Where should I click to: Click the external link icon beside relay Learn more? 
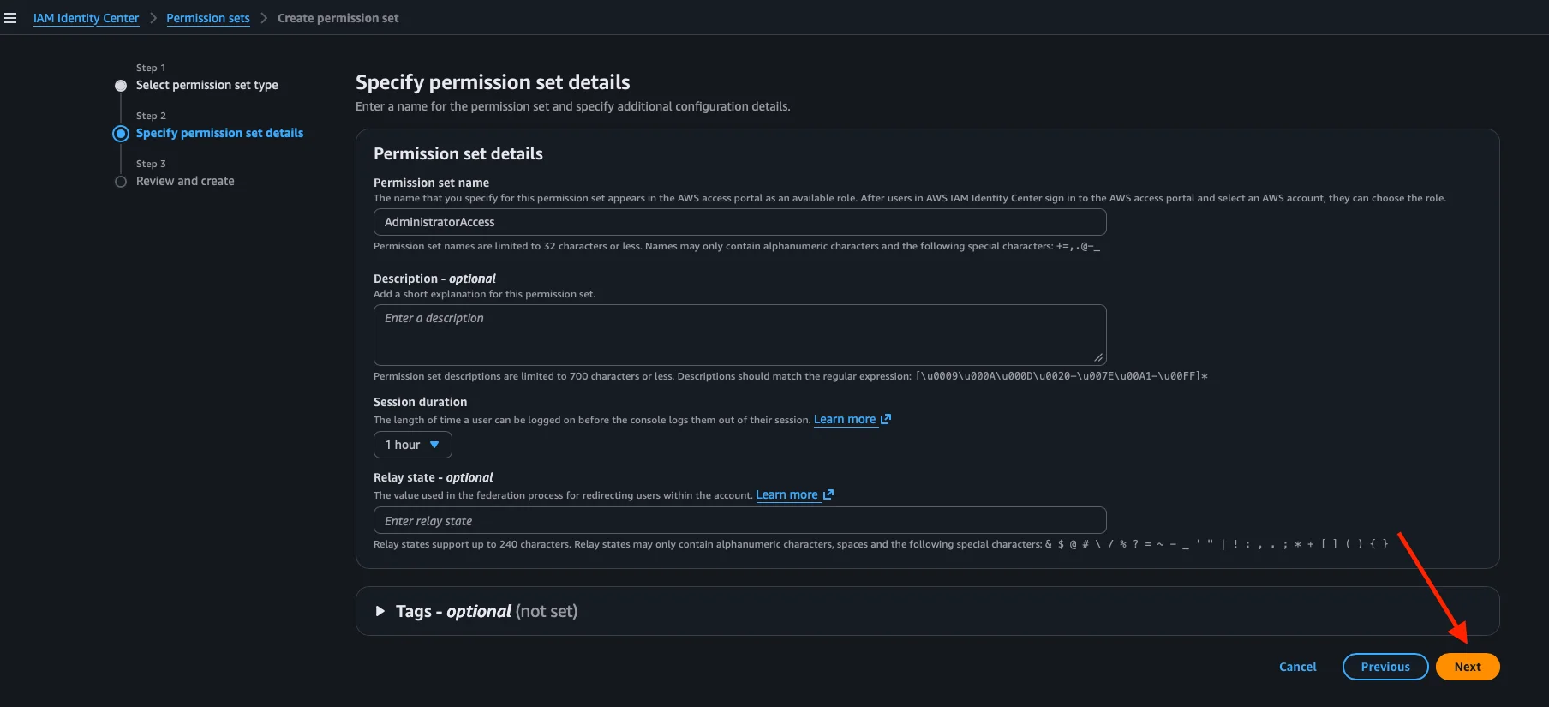(x=828, y=494)
